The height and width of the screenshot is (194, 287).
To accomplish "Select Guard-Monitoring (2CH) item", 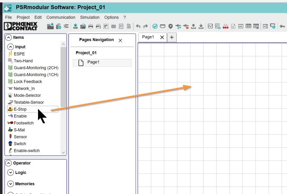I will [x=33, y=68].
